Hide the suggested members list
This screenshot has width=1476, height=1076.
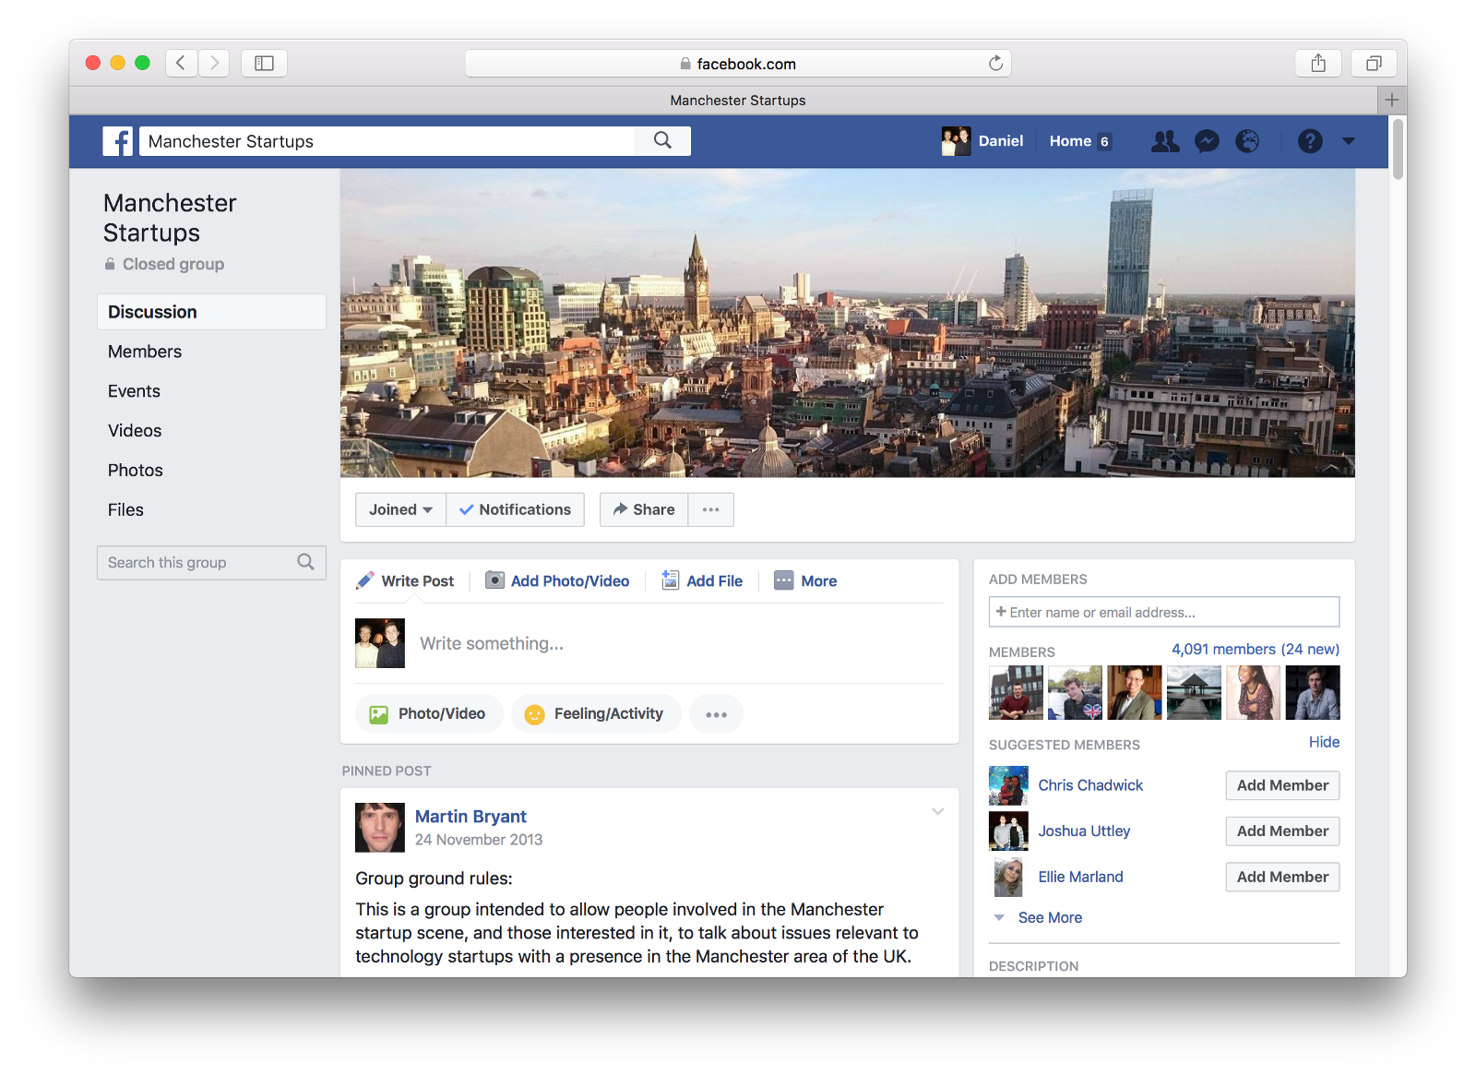click(x=1324, y=742)
